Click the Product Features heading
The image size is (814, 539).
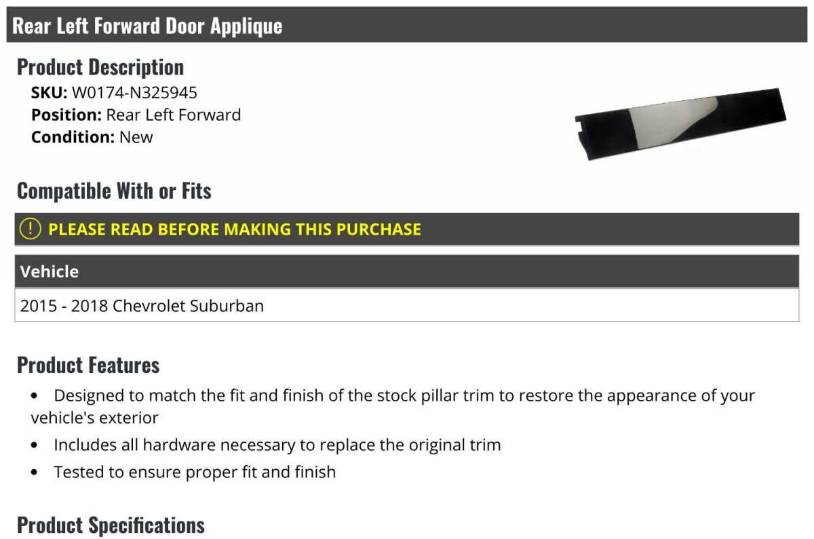88,365
